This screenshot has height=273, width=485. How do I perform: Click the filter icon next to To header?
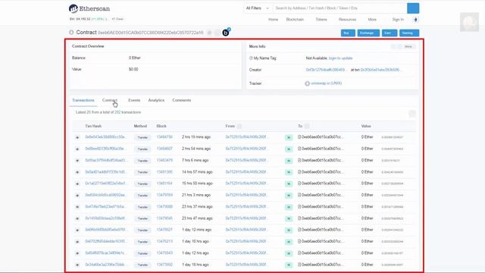[x=306, y=126]
